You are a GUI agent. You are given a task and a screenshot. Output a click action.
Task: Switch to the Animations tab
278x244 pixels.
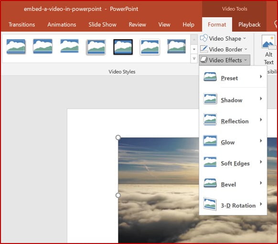pyautogui.click(x=62, y=24)
